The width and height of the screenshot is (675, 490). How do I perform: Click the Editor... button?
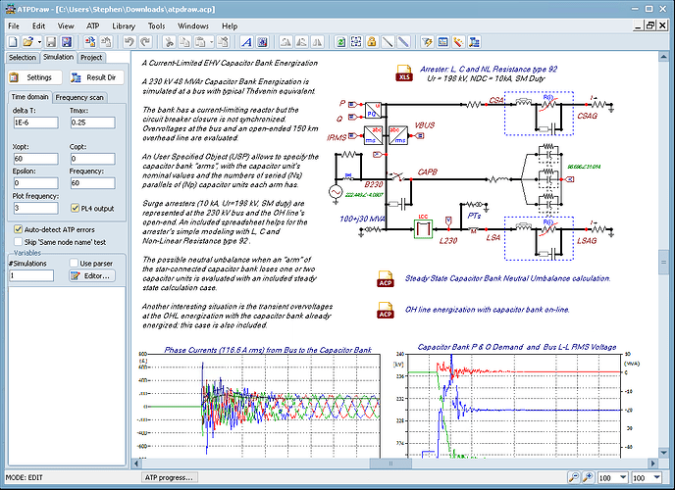pyautogui.click(x=90, y=276)
